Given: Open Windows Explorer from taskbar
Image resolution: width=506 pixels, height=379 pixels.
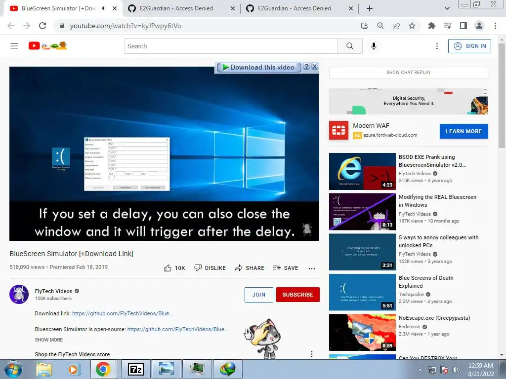Looking at the screenshot, I should (44, 369).
